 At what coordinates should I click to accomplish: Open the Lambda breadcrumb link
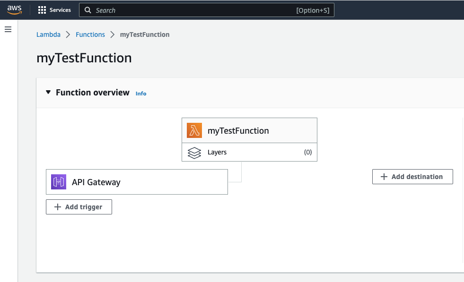click(48, 34)
